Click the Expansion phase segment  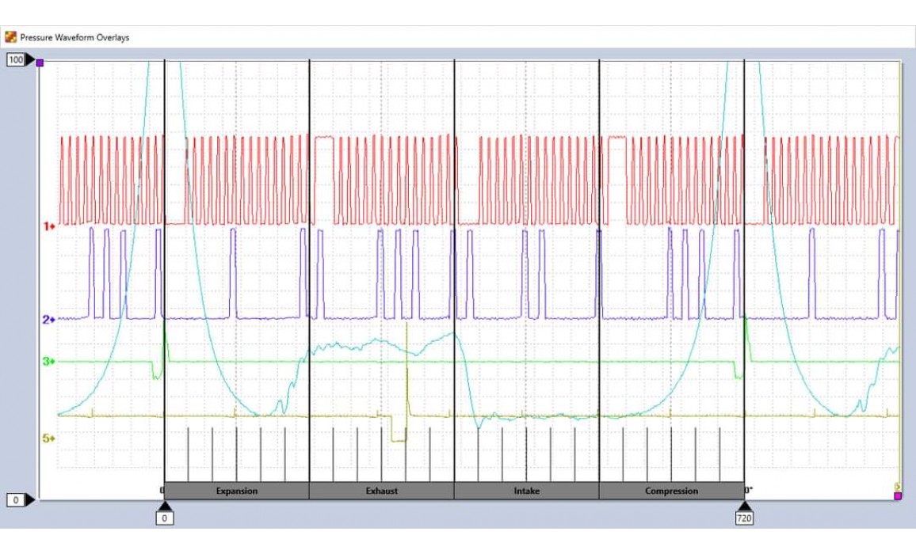coord(237,491)
